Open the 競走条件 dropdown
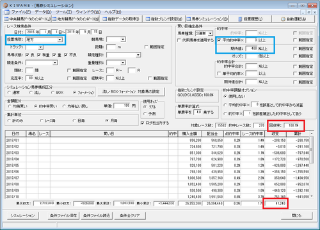This screenshot has width=320, height=230. 55,63
